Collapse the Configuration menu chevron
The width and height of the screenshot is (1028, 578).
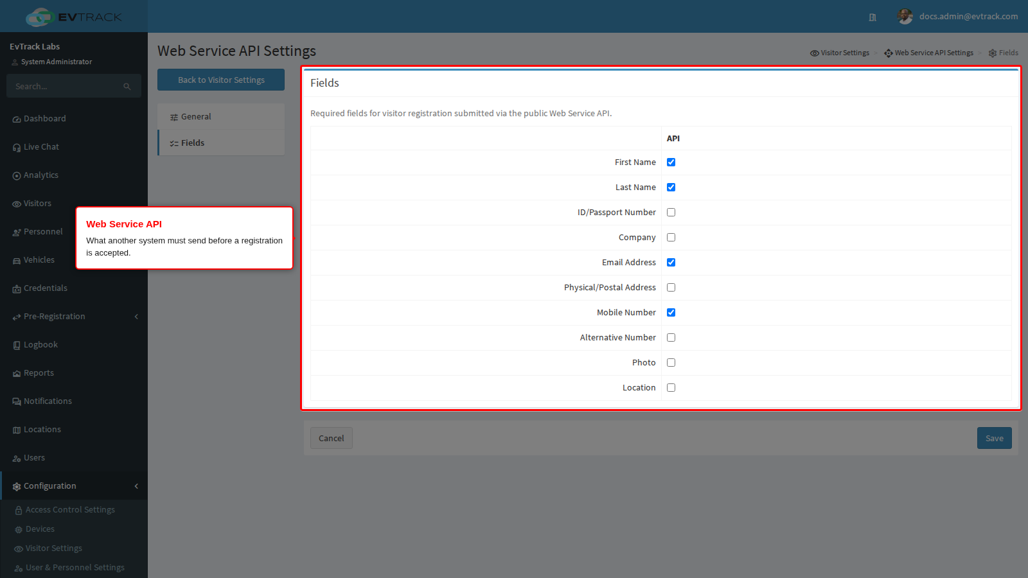click(x=136, y=486)
